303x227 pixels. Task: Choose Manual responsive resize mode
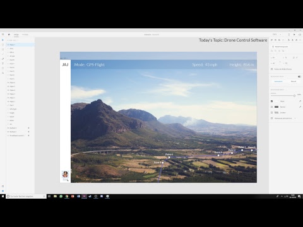click(294, 81)
